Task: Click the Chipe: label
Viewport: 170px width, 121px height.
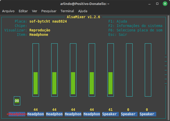Action: [21, 26]
